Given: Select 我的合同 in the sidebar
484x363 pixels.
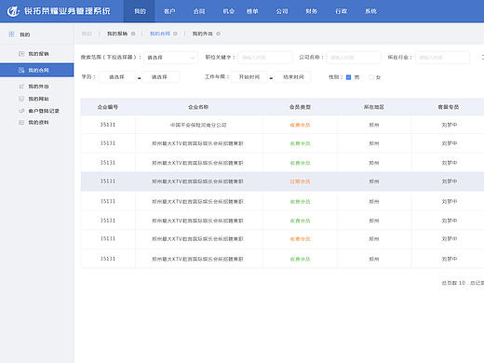Looking at the screenshot, I should 37,70.
